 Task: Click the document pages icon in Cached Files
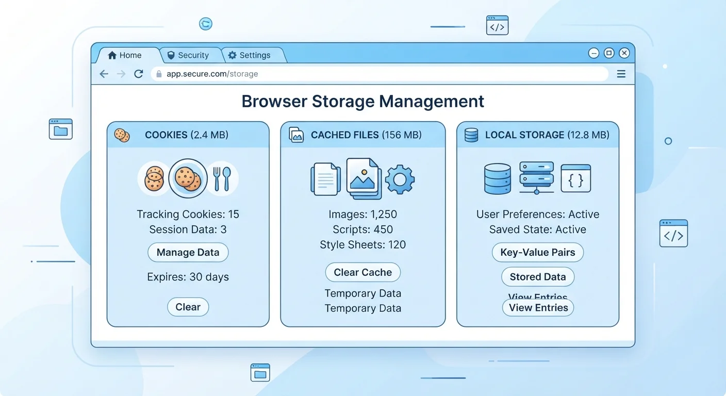point(325,179)
